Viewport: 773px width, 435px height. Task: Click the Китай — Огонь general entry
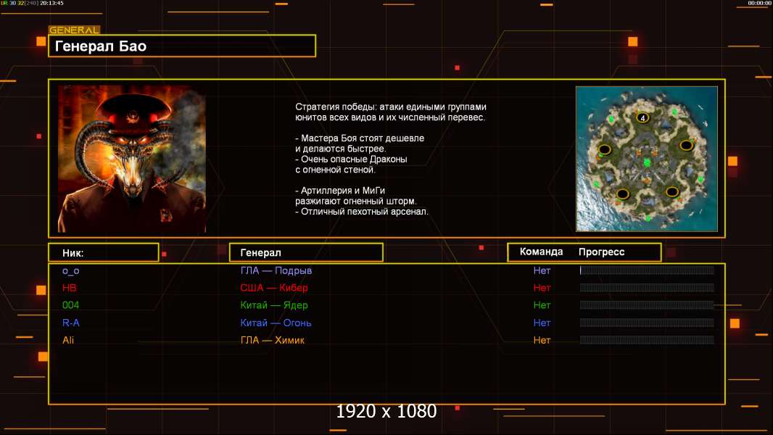tap(276, 323)
